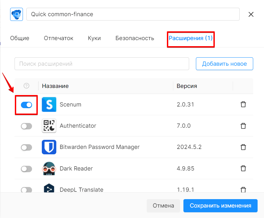Click the Отмена button
The width and height of the screenshot is (264, 218).
(x=163, y=206)
